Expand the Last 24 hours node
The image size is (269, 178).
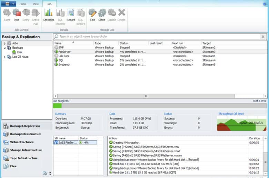[x=4, y=57]
